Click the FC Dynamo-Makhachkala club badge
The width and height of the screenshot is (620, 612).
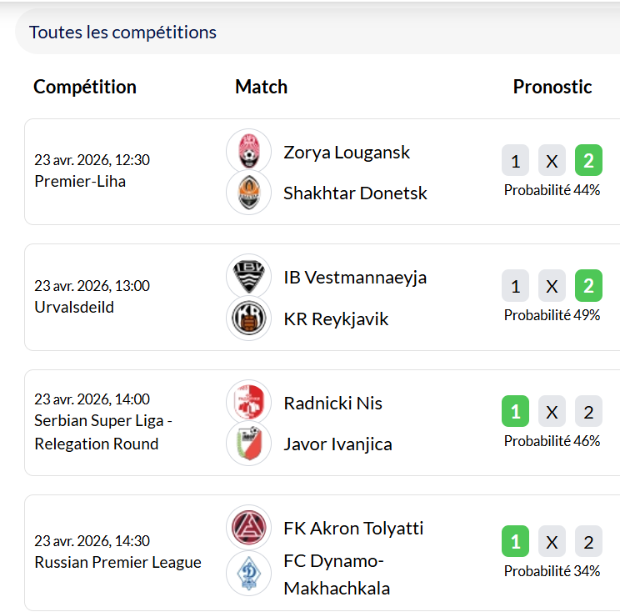248,573
